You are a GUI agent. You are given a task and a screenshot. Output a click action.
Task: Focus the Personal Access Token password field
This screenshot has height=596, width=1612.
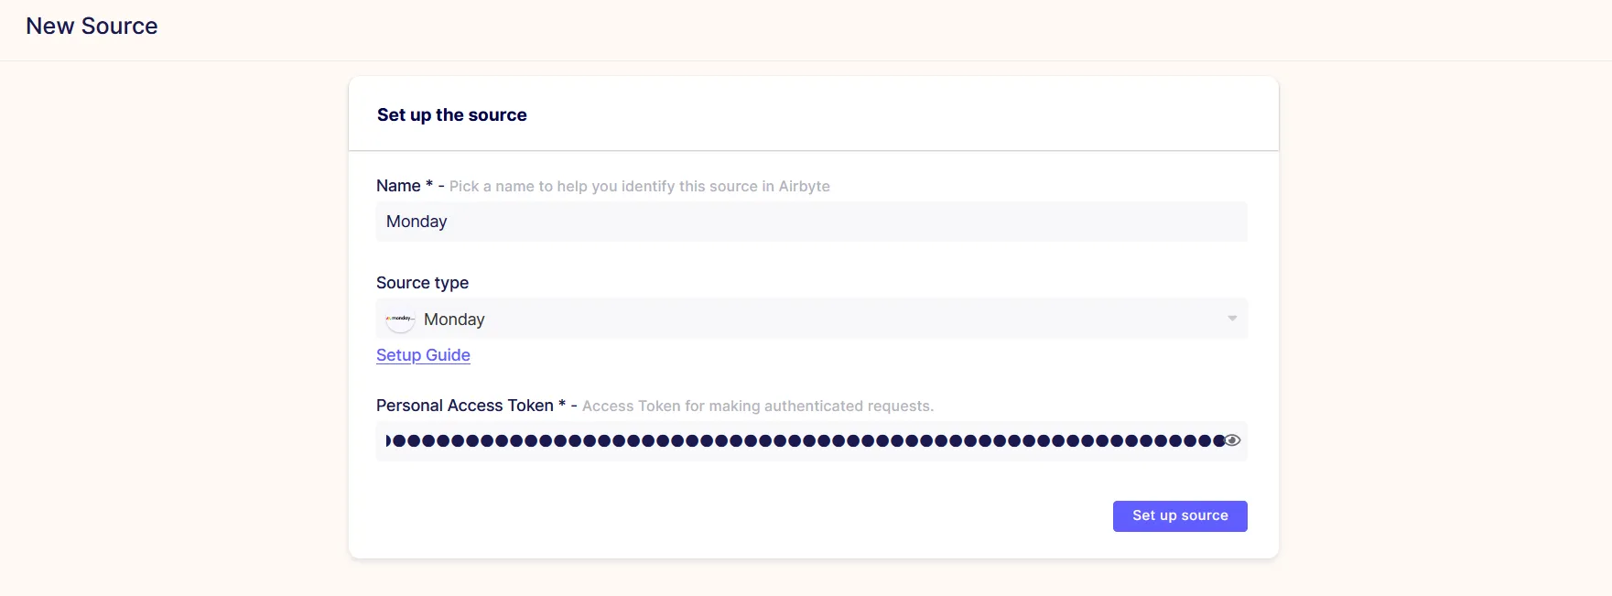point(811,440)
